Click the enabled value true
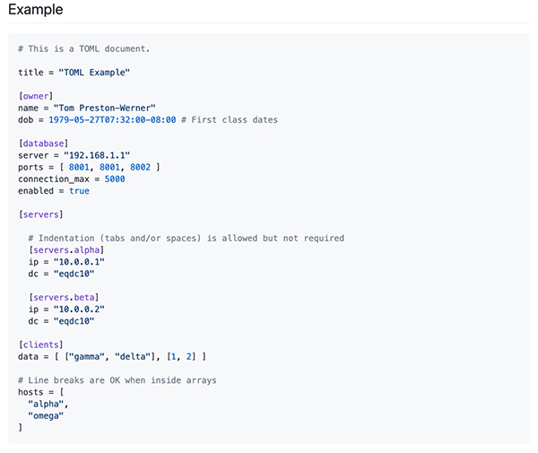Screen dimensions: 538x453 click(x=79, y=191)
